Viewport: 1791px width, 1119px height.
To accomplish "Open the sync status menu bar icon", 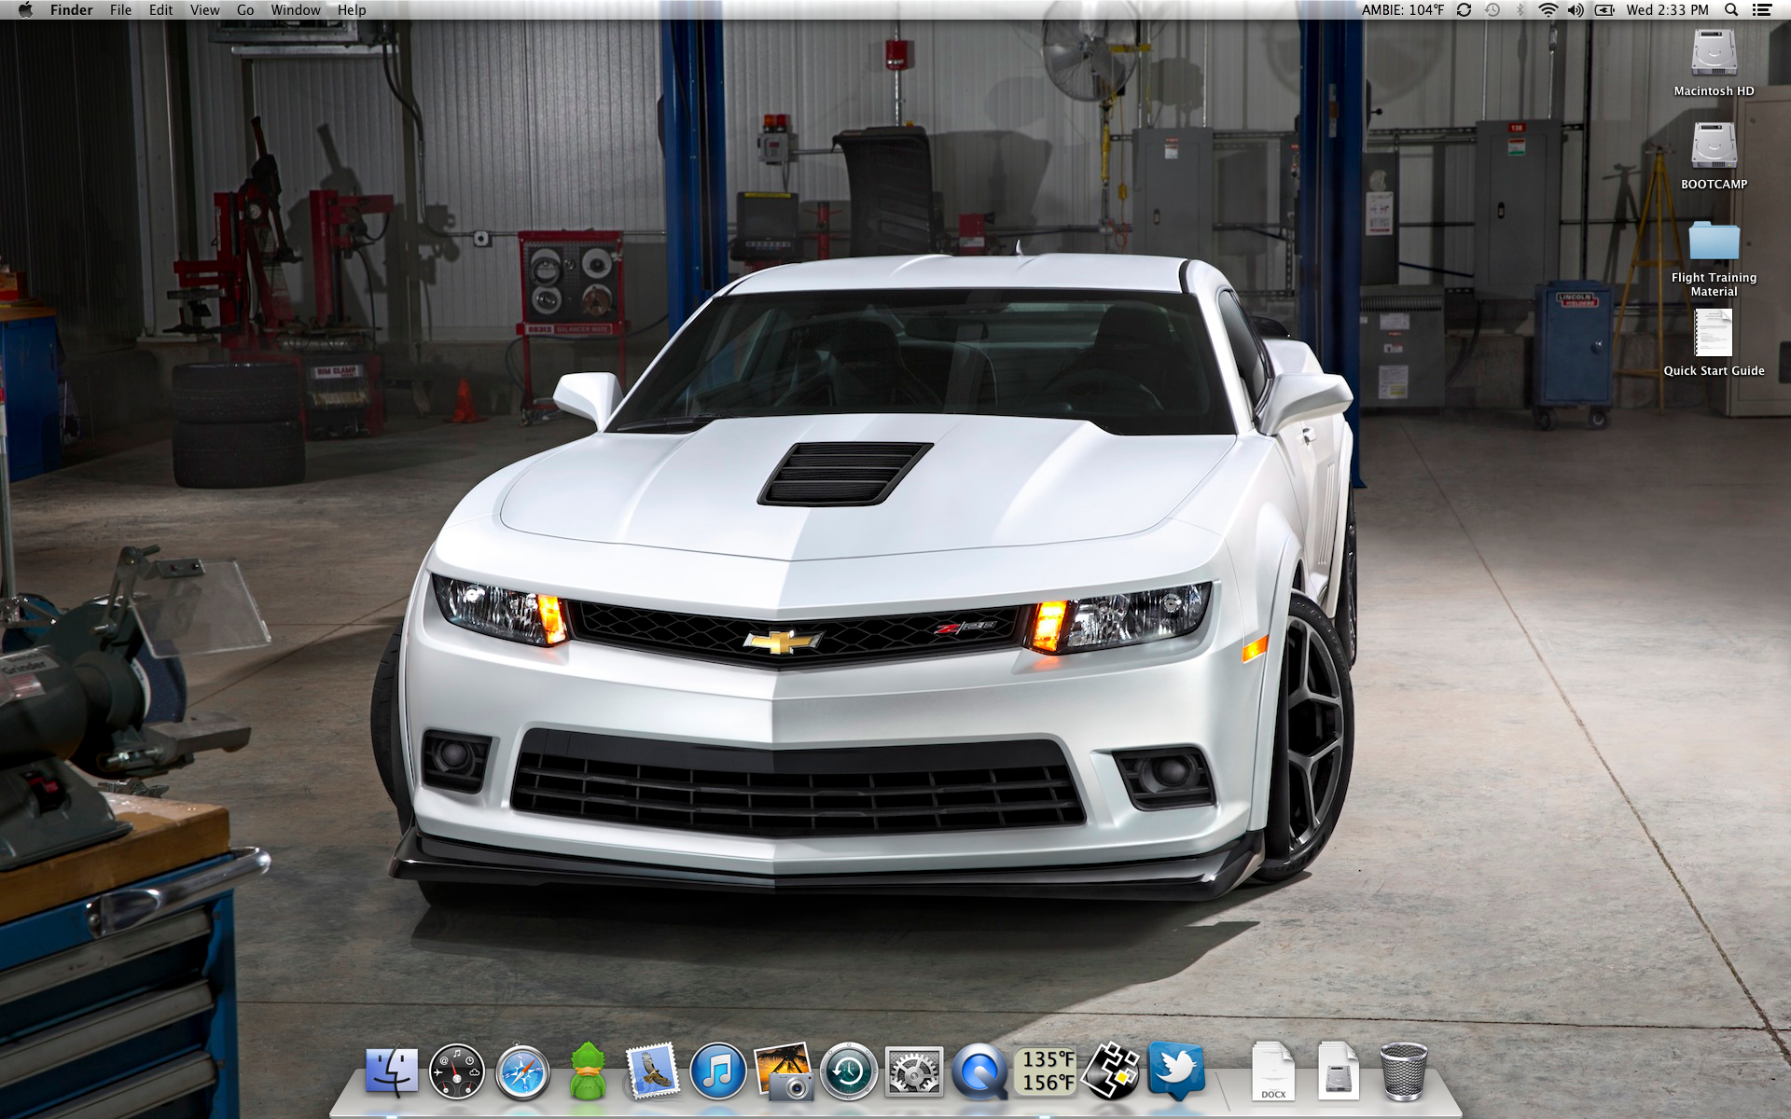I will point(1464,10).
